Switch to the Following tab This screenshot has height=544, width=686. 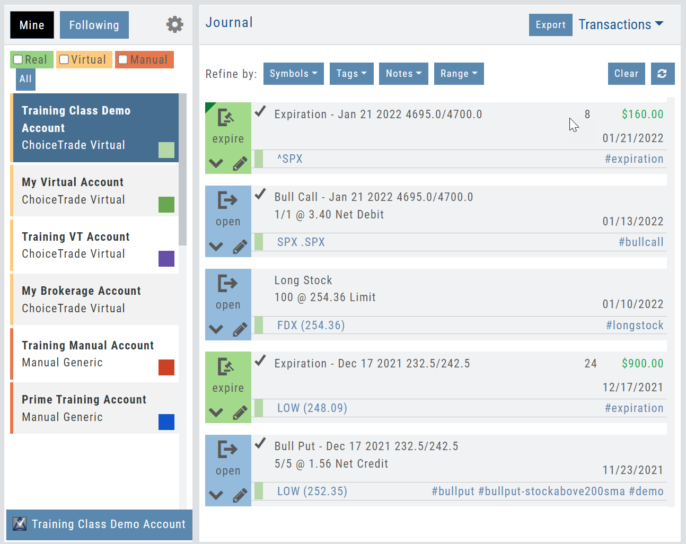click(x=94, y=25)
